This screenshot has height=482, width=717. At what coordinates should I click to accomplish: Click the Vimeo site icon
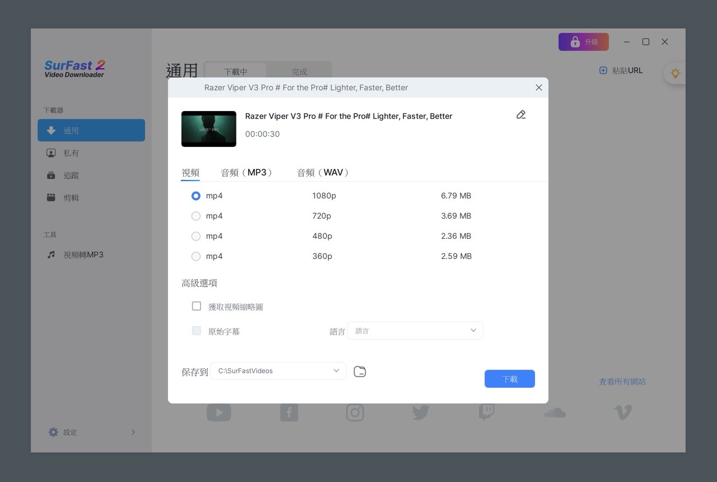(x=622, y=413)
